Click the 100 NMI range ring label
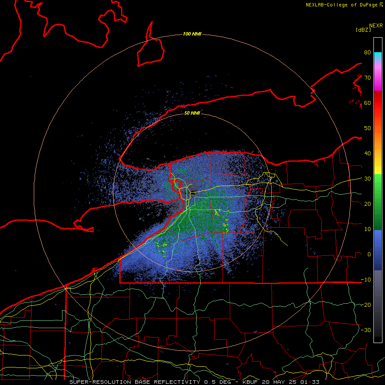385x385 pixels. click(x=192, y=34)
